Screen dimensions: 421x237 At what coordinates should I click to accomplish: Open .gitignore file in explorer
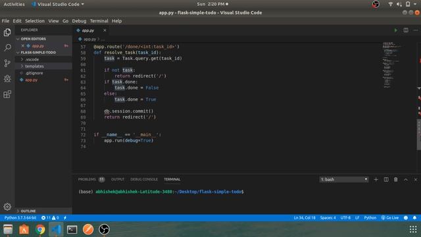coord(43,73)
